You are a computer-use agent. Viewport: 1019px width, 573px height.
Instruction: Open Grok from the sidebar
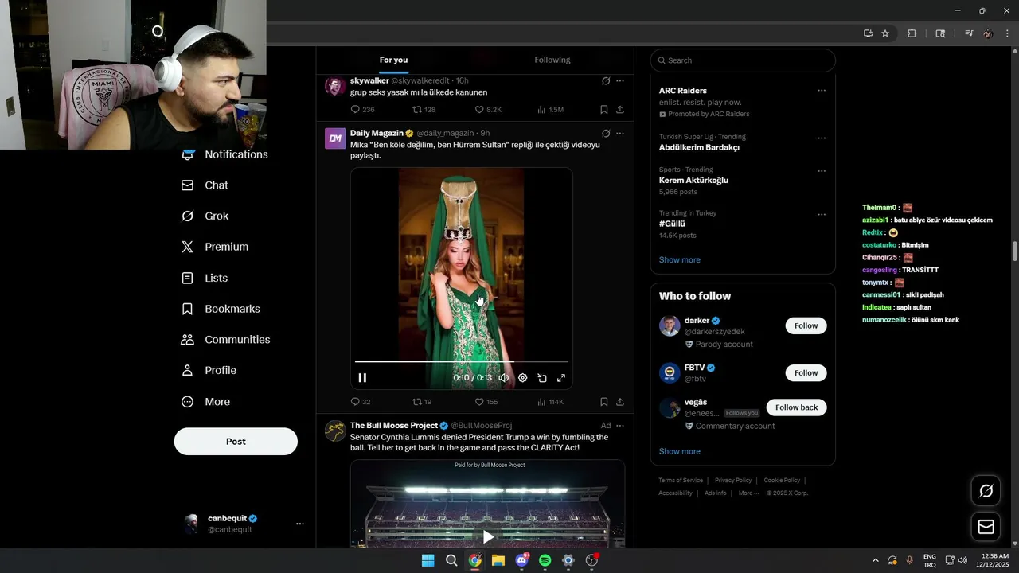(x=205, y=216)
